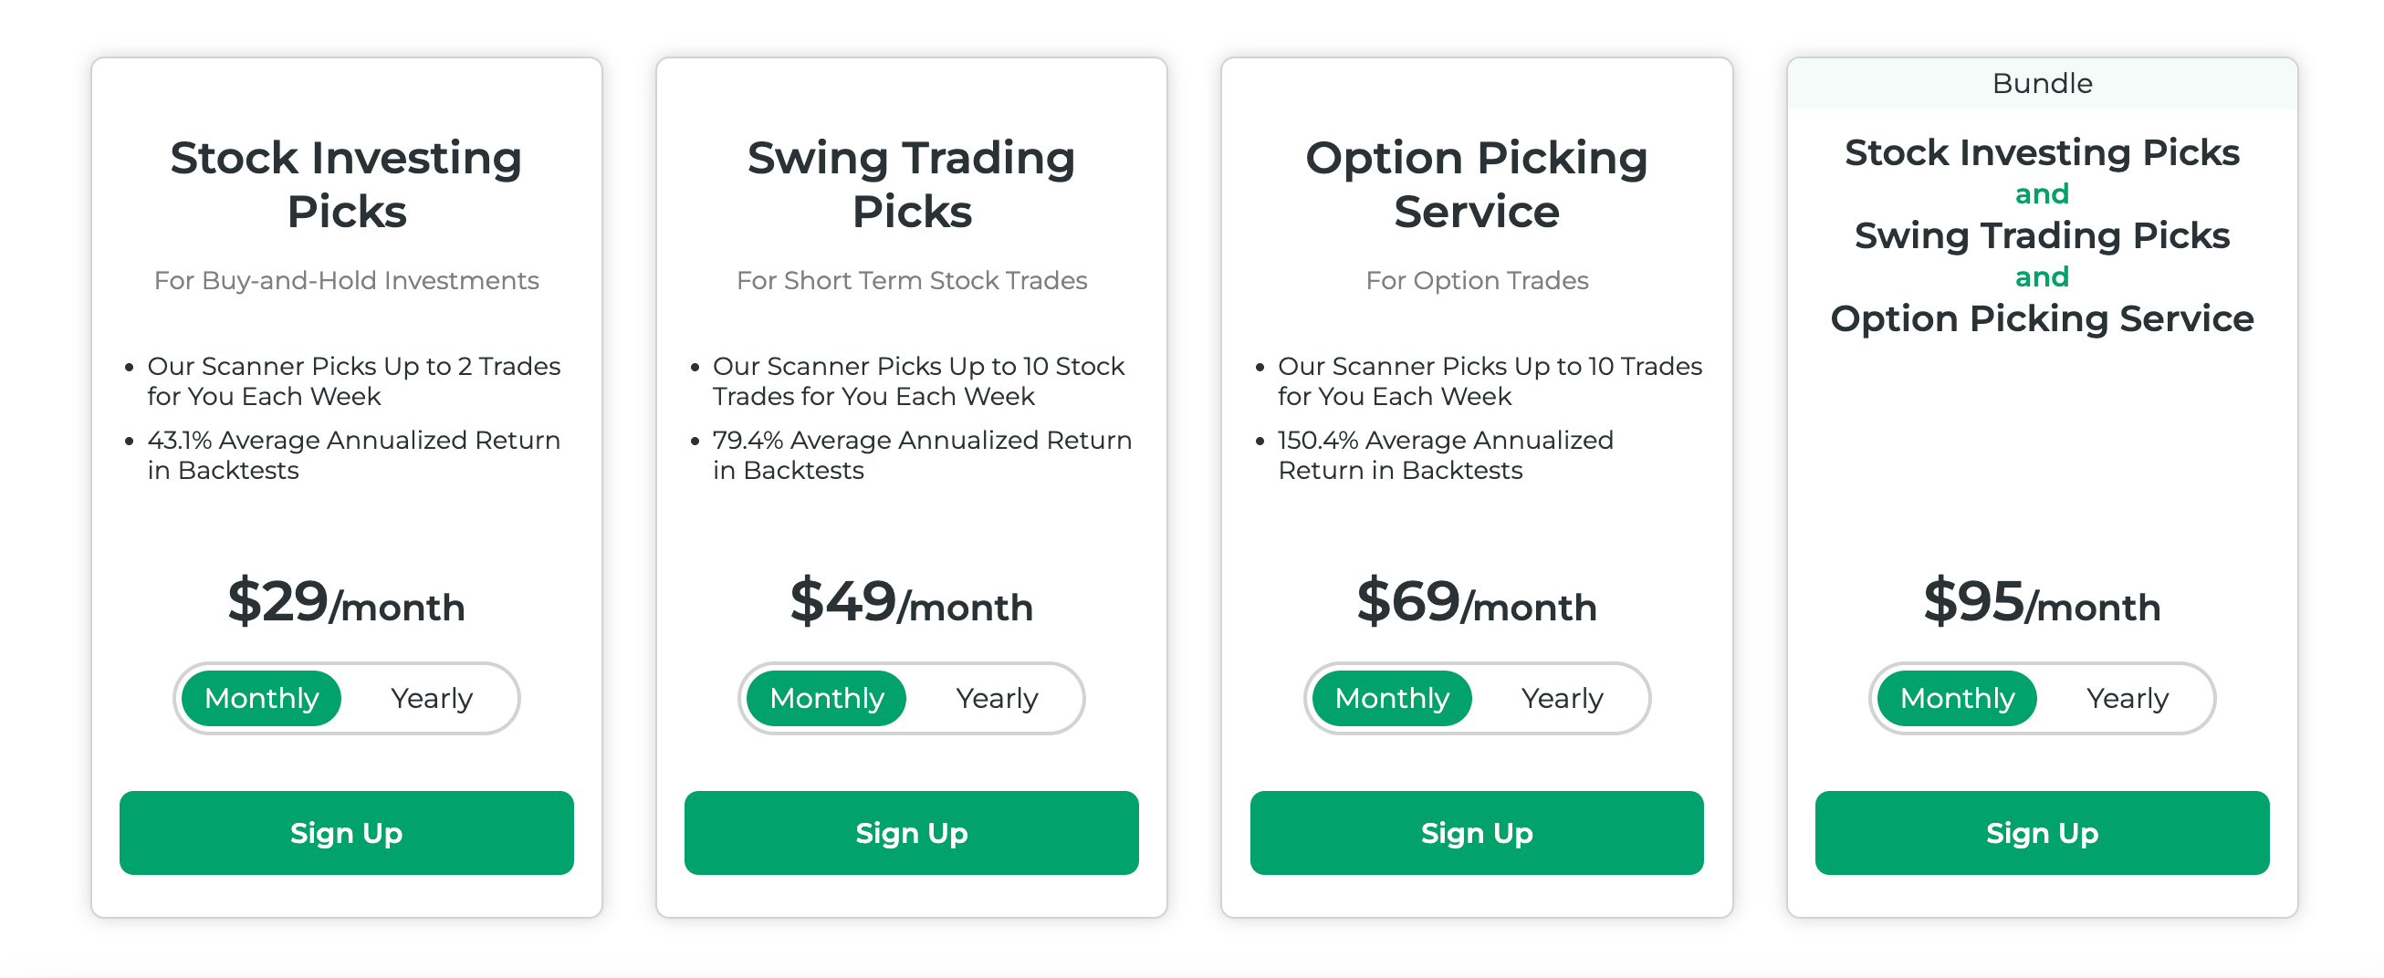
Task: Toggle Yearly billing for Stock Investing Picks
Action: click(x=432, y=698)
